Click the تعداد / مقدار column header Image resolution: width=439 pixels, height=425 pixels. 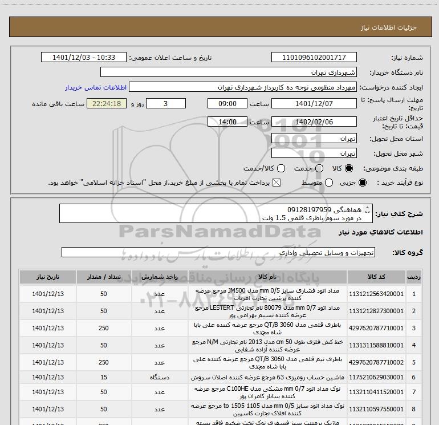click(104, 277)
